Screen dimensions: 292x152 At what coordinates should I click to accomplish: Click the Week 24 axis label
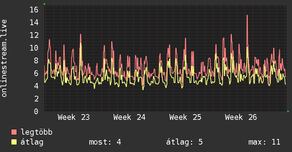click(129, 117)
